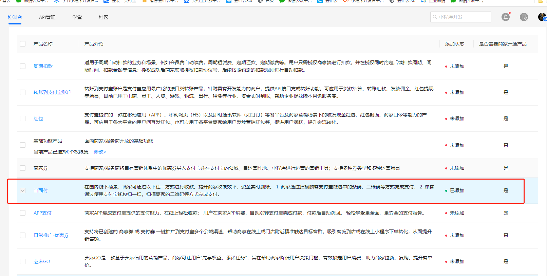The width and height of the screenshot is (547, 276).
Task: Focus the 小程序开发 search field
Action: (461, 17)
